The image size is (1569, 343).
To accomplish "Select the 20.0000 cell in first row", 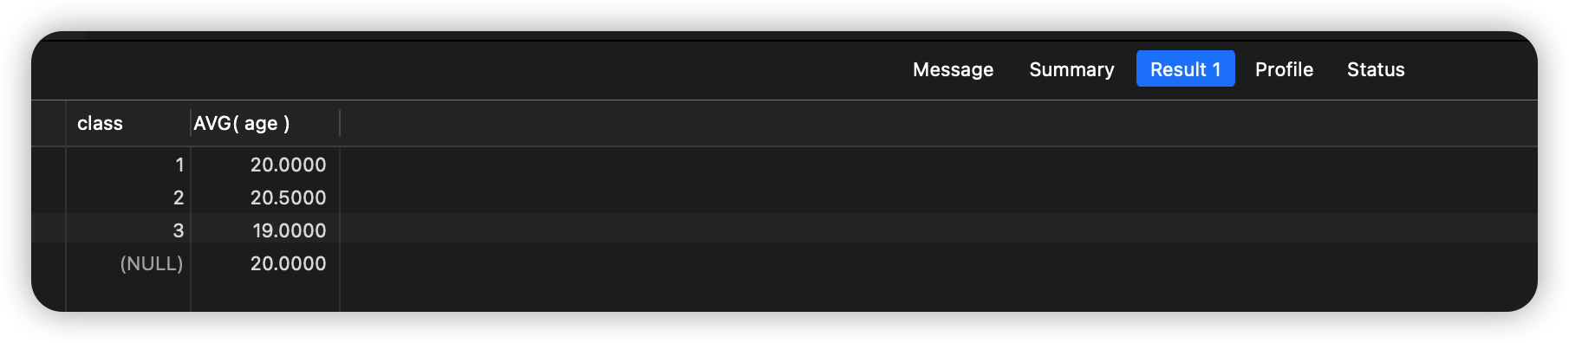I will 265,165.
